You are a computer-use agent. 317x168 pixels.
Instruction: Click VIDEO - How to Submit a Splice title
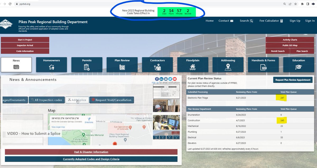(34, 134)
